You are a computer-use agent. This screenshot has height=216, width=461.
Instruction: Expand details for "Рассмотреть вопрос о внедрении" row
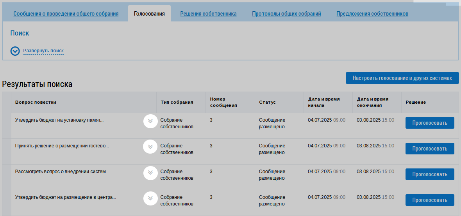coord(150,173)
